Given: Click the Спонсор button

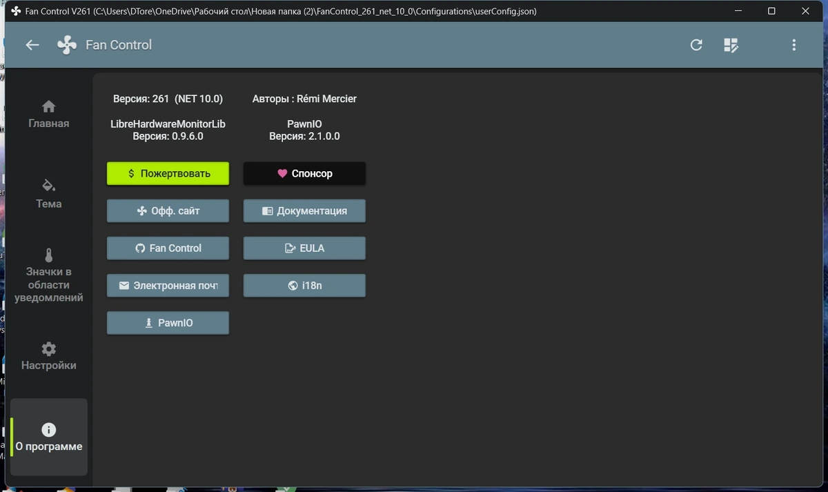Looking at the screenshot, I should [x=304, y=173].
